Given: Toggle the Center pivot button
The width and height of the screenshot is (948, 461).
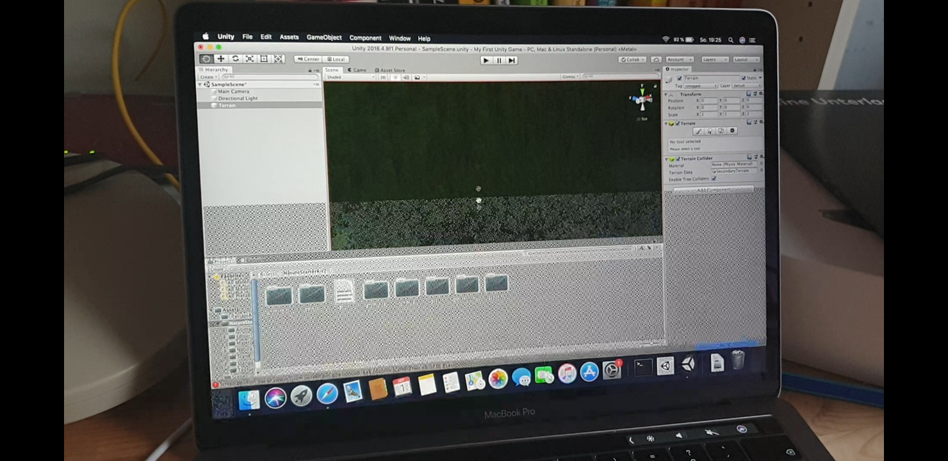Looking at the screenshot, I should click(307, 59).
